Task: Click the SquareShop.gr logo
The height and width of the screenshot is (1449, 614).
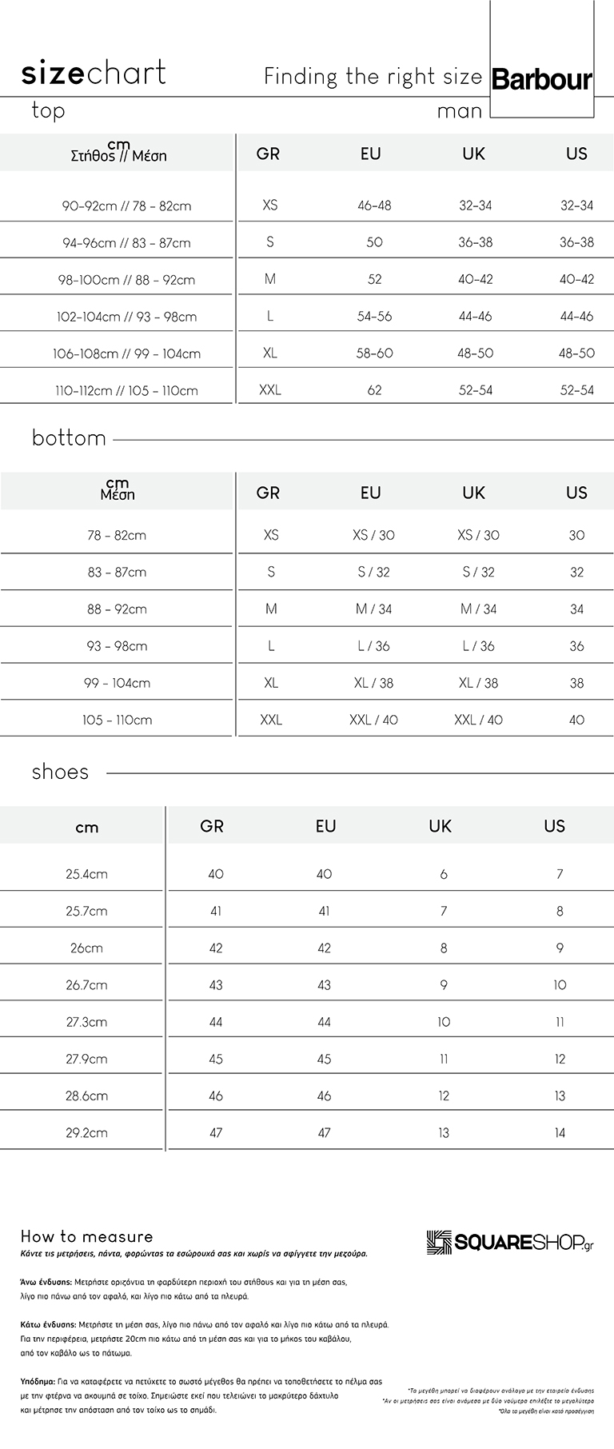Action: pos(510,1242)
